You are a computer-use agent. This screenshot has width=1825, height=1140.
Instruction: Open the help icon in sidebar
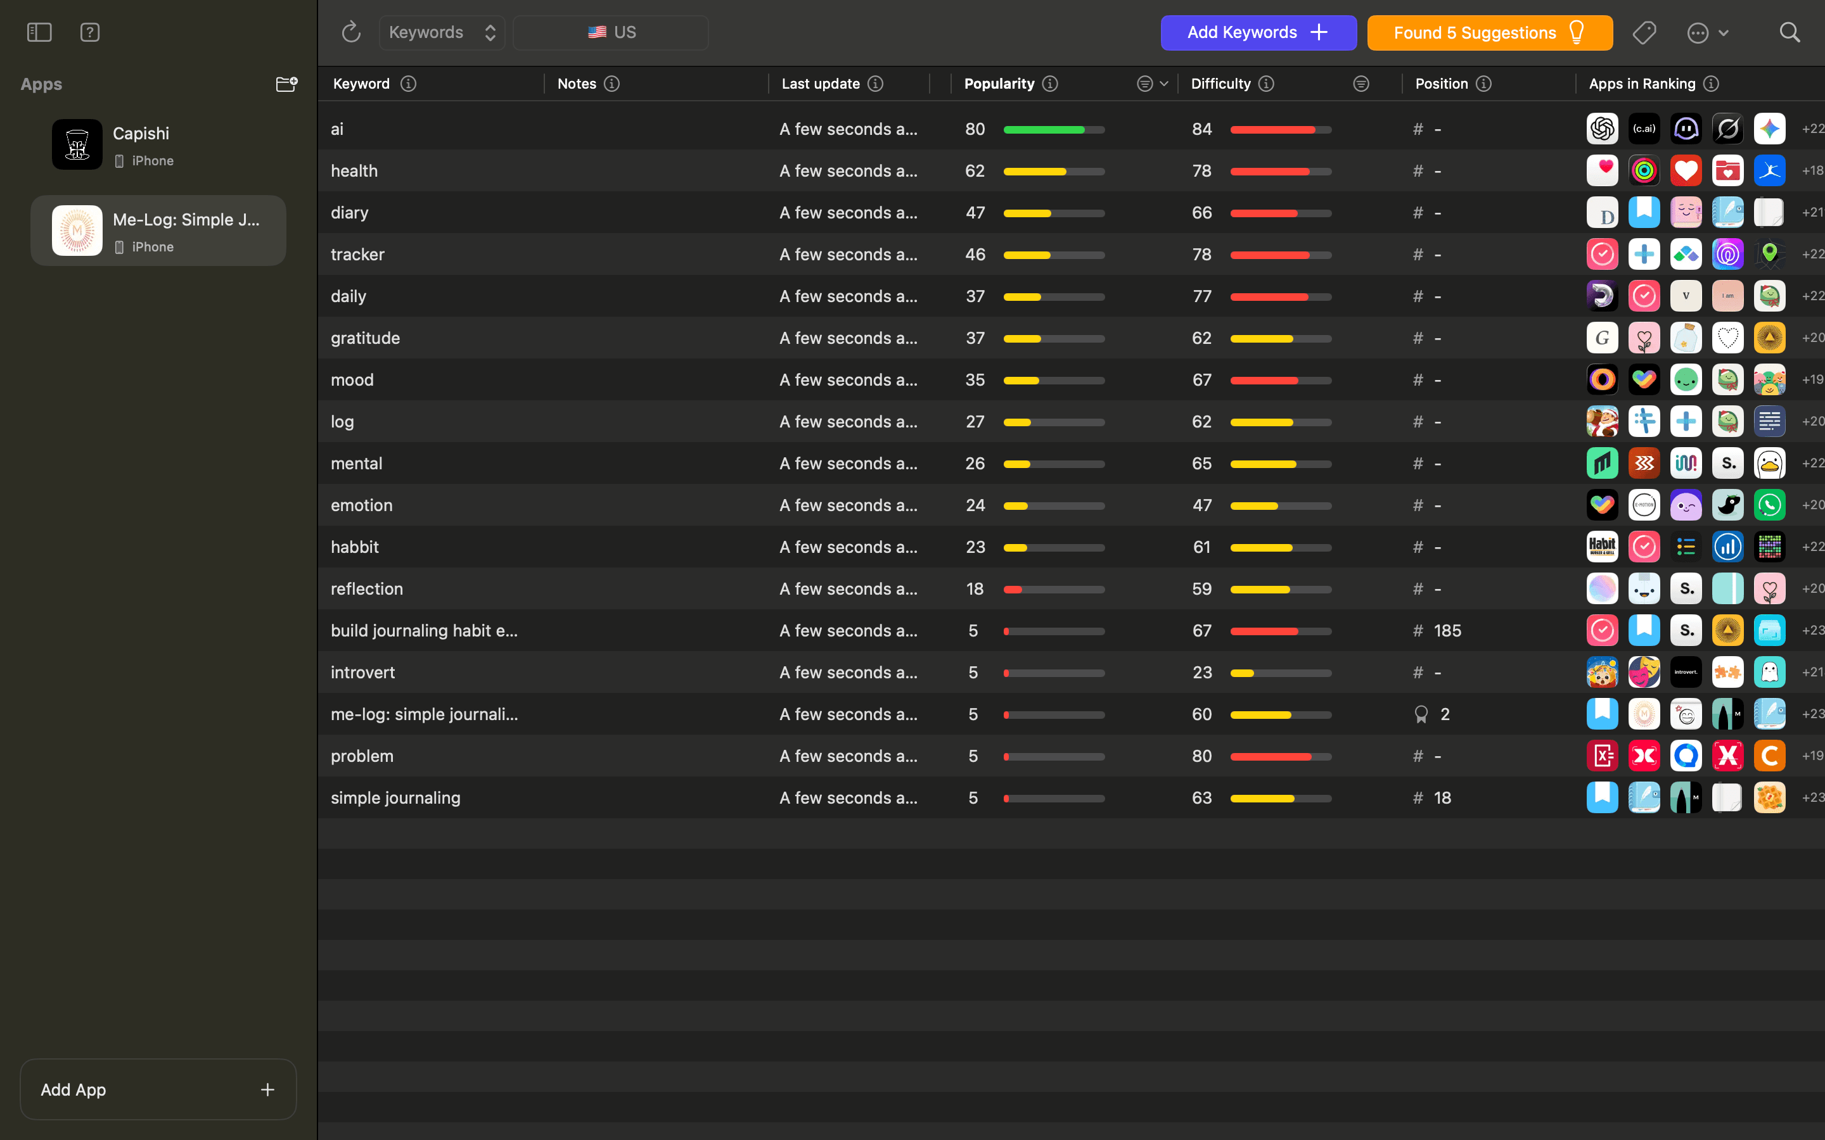90,32
